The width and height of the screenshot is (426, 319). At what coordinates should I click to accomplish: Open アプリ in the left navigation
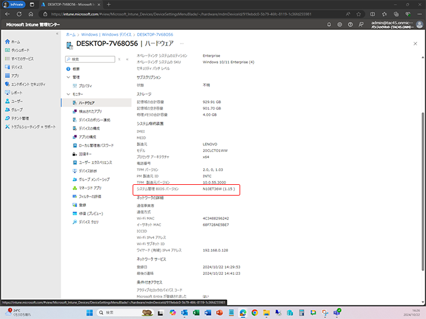pos(12,76)
